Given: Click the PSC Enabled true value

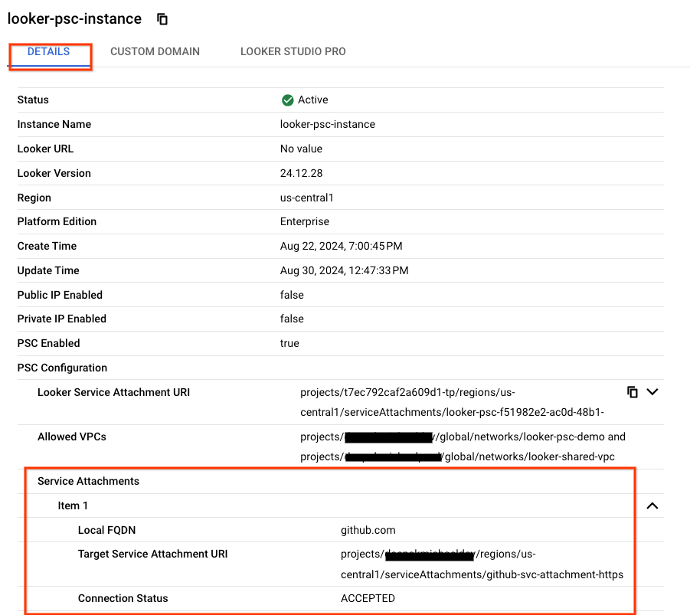Looking at the screenshot, I should [x=289, y=343].
